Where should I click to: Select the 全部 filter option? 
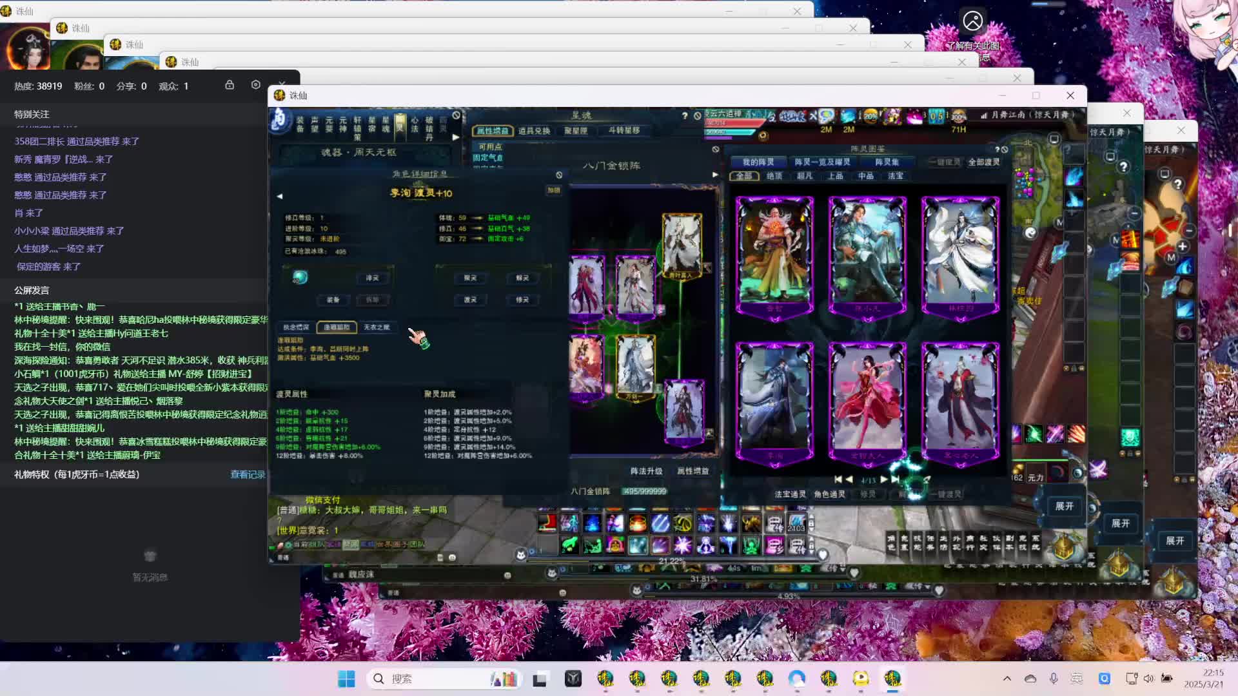[744, 176]
